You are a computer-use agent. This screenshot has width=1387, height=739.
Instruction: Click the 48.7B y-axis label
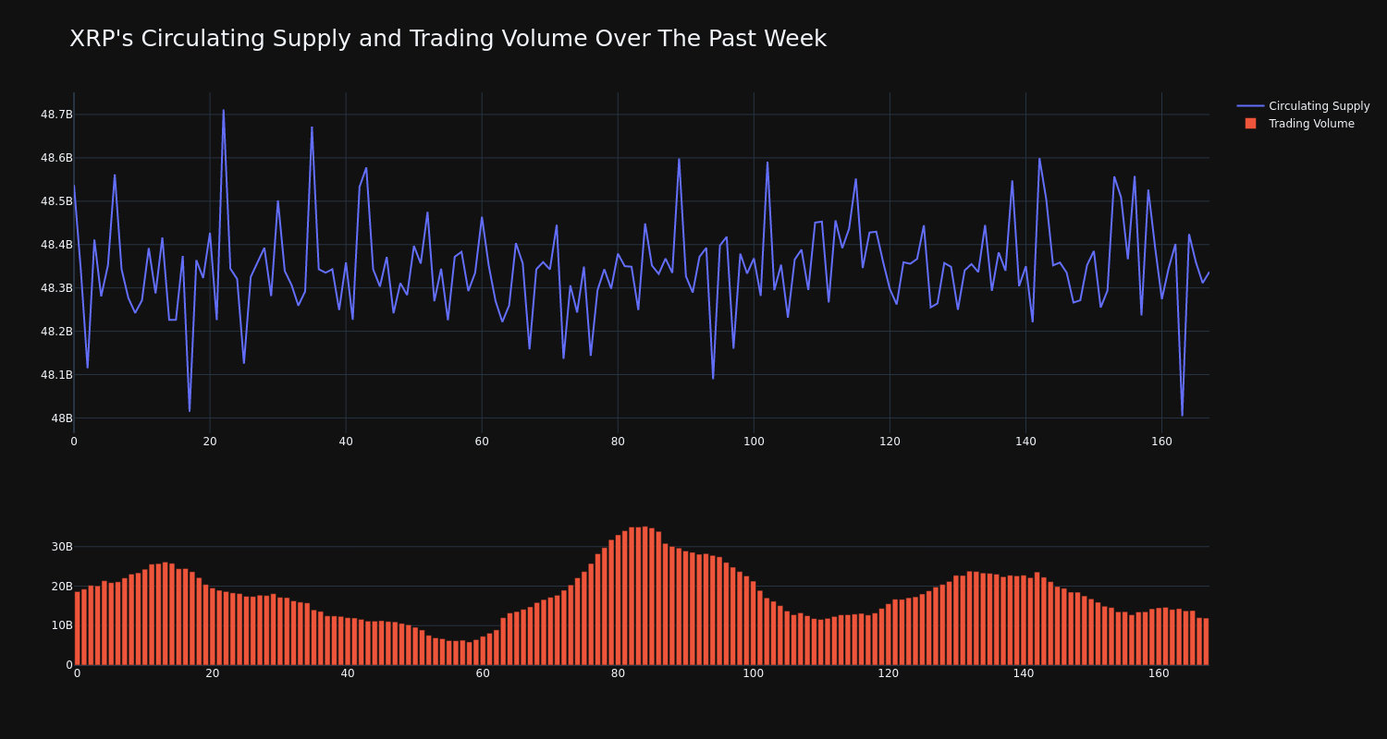56,115
